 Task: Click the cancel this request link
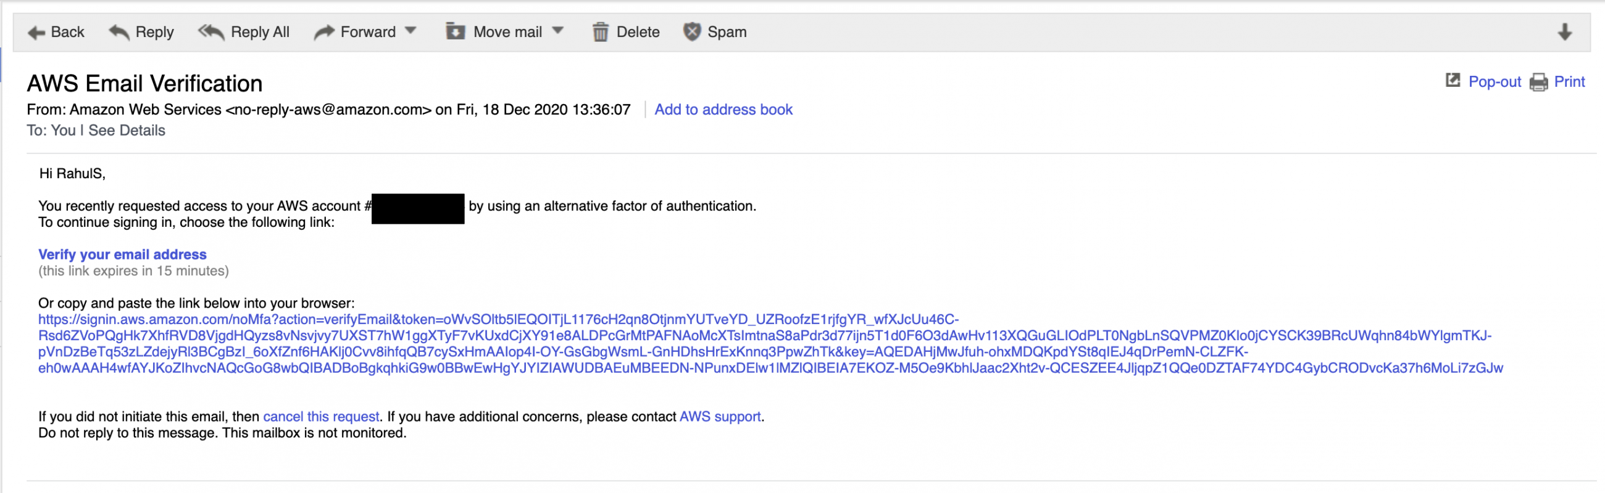(321, 417)
